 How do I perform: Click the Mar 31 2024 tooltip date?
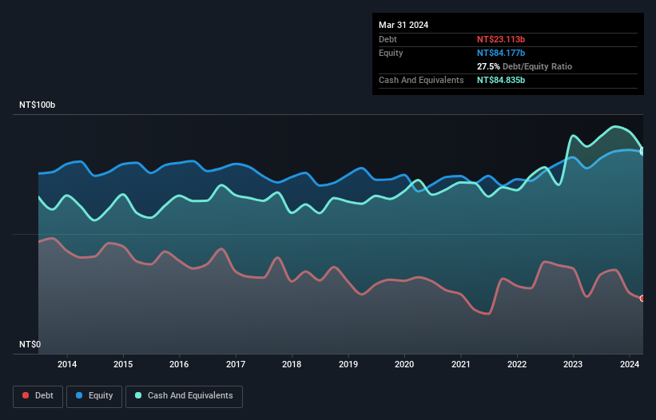(x=404, y=25)
